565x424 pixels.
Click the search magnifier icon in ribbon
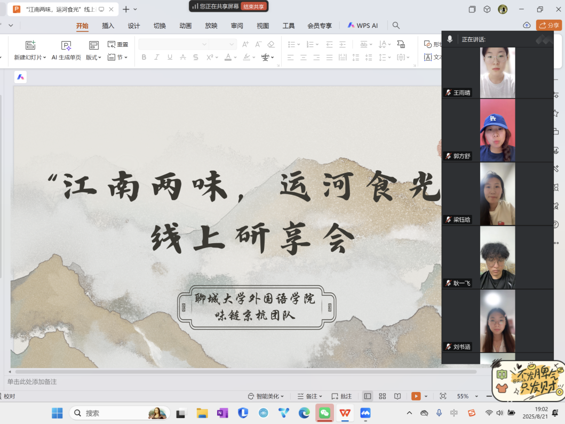(x=396, y=26)
